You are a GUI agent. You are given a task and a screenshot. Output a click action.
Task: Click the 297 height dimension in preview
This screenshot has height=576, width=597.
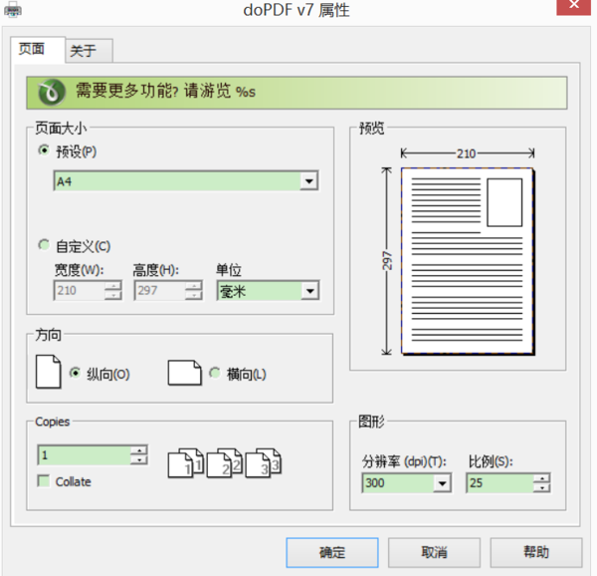[387, 261]
